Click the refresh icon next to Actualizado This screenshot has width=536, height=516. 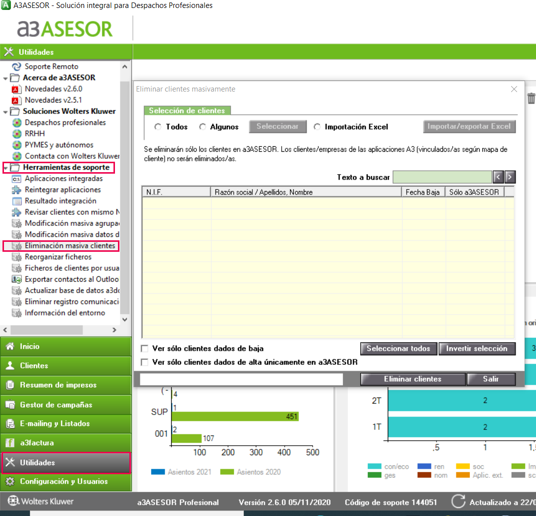458,502
